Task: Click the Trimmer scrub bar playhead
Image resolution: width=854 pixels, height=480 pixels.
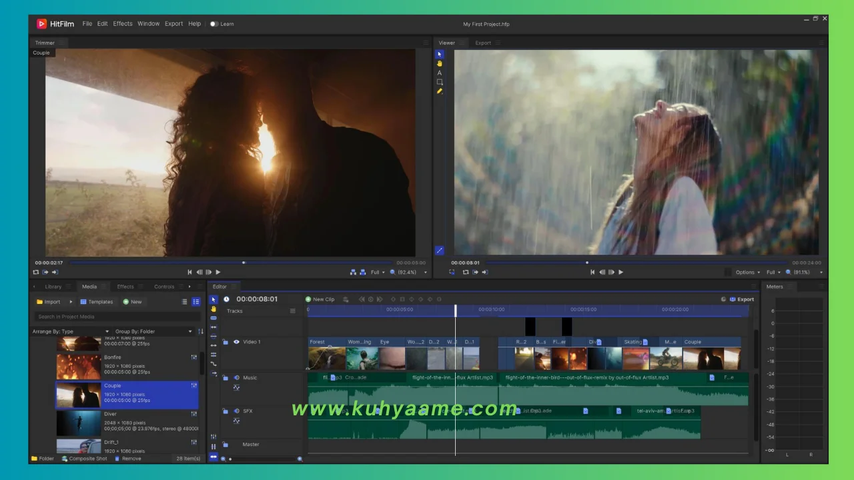Action: (244, 263)
